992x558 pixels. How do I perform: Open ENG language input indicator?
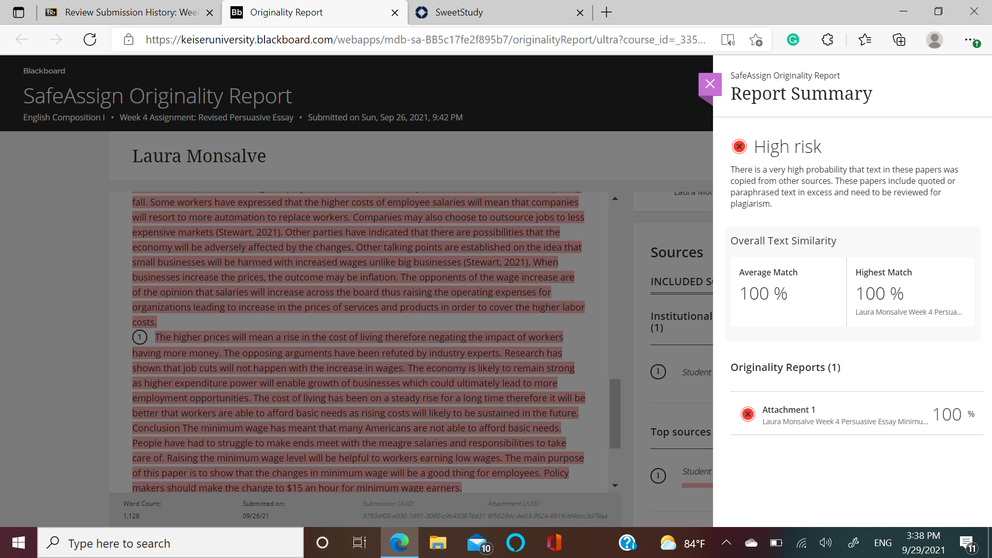882,542
